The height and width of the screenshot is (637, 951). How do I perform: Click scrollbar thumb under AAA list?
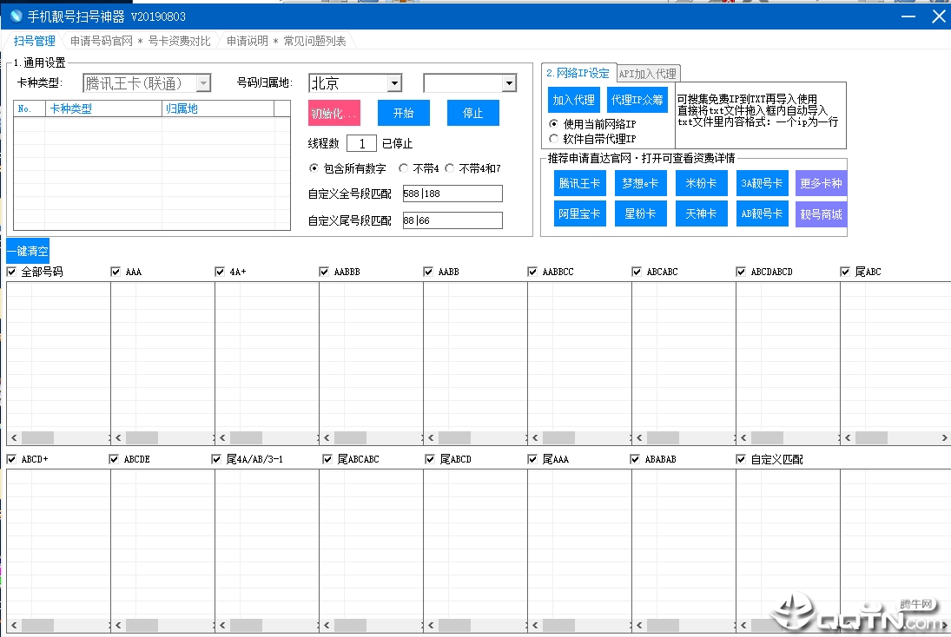coord(142,437)
